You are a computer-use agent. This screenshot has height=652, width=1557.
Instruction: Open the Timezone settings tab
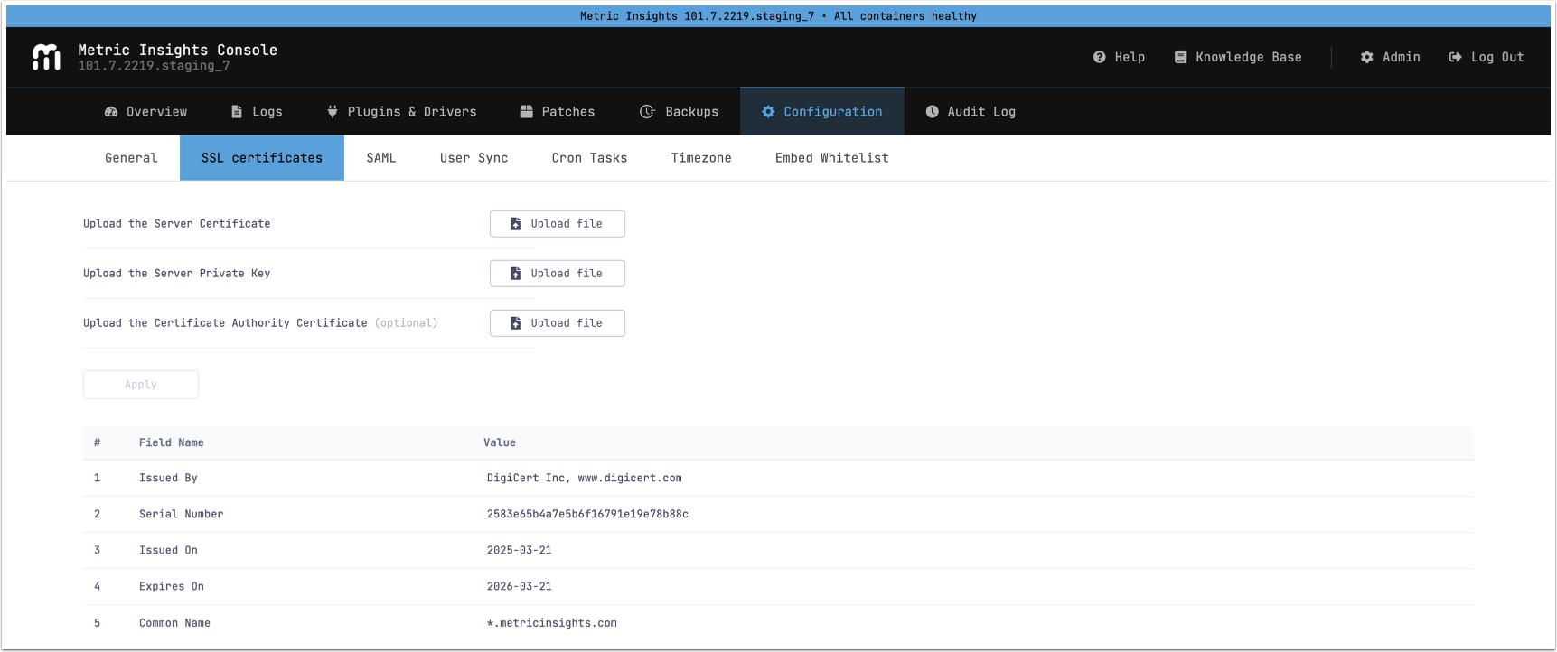(700, 158)
